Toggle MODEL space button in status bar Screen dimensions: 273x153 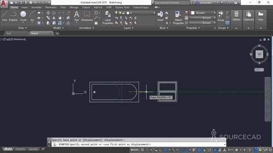click(x=135, y=150)
